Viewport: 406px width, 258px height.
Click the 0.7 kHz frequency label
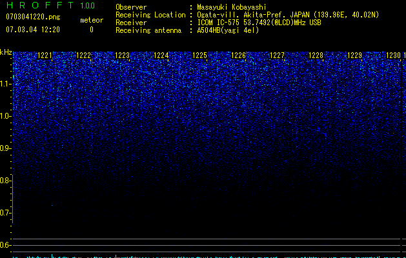point(5,213)
